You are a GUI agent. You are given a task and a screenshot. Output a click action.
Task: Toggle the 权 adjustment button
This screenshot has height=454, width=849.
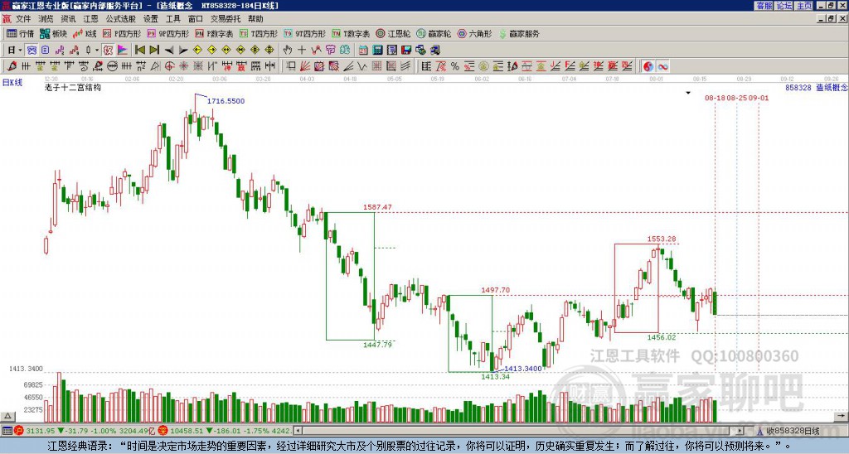click(108, 51)
